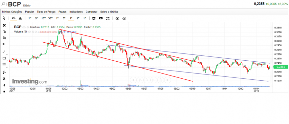Screen dimensions: 289x124
Task: Open Prazos menu
Action: [62, 12]
